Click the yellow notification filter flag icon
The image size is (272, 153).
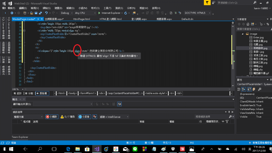[x=207, y=3]
